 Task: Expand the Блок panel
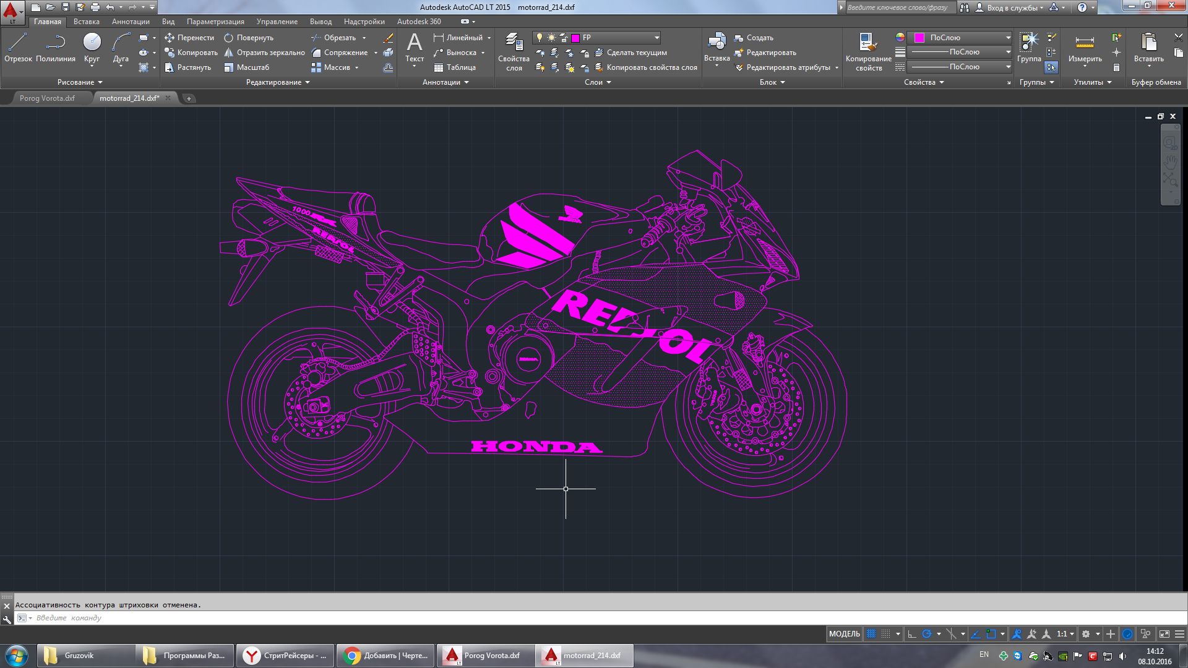click(772, 82)
